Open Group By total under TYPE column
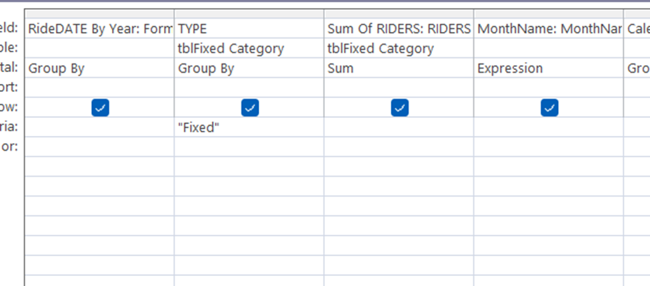 tap(249, 68)
